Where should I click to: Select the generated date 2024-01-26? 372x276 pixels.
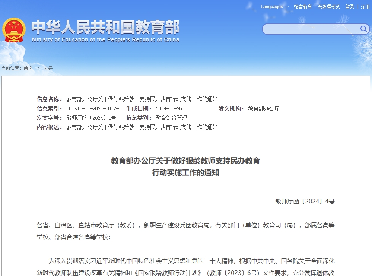click(169, 108)
